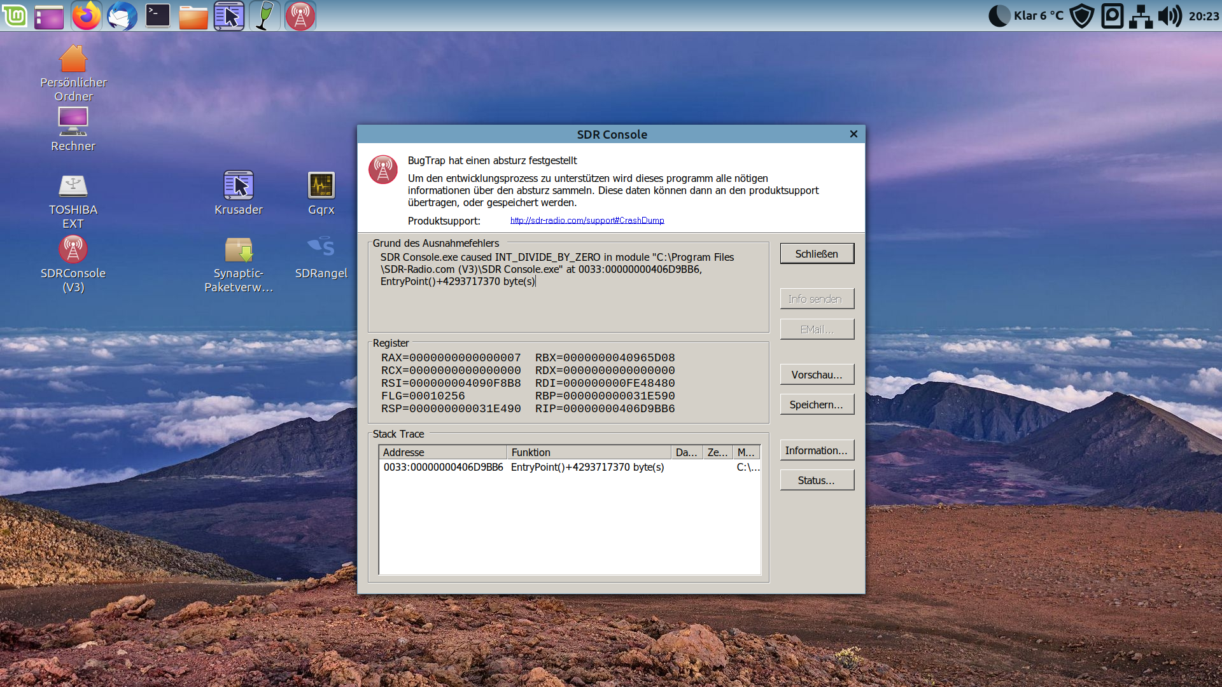This screenshot has width=1222, height=687.
Task: Sort by the Funktion column header
Action: [588, 452]
